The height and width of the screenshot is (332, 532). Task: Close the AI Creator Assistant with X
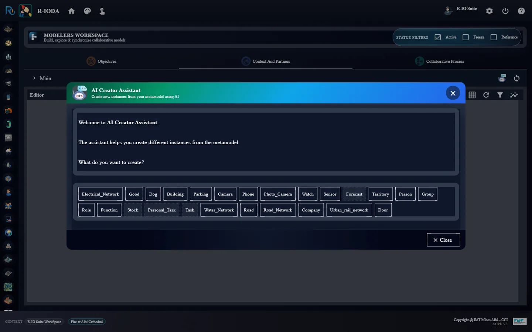pyautogui.click(x=453, y=93)
